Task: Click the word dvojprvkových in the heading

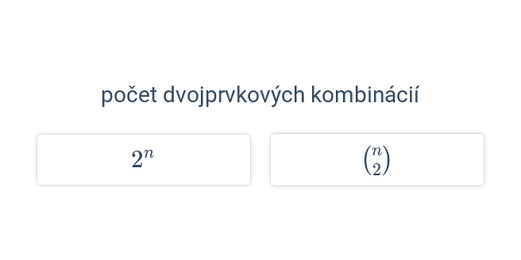Action: [x=234, y=96]
